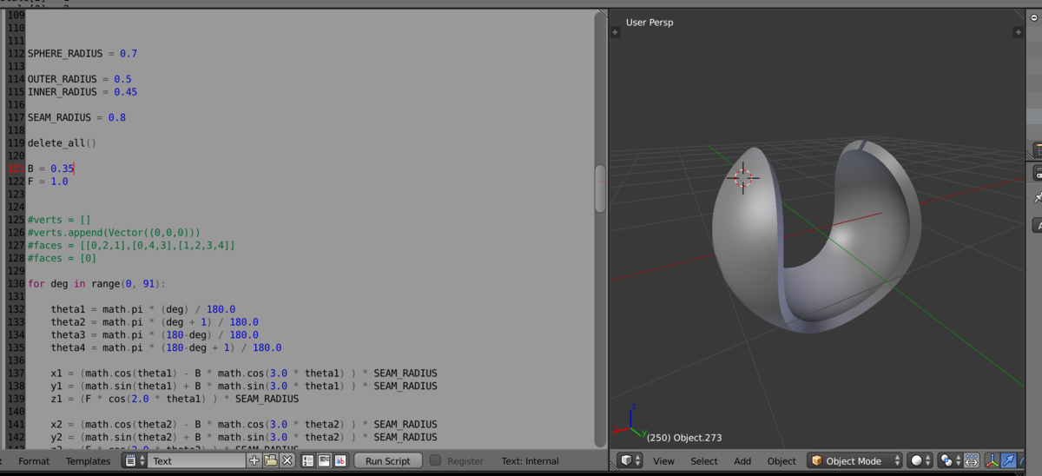
Task: Open the 3D viewport View menu
Action: (663, 461)
